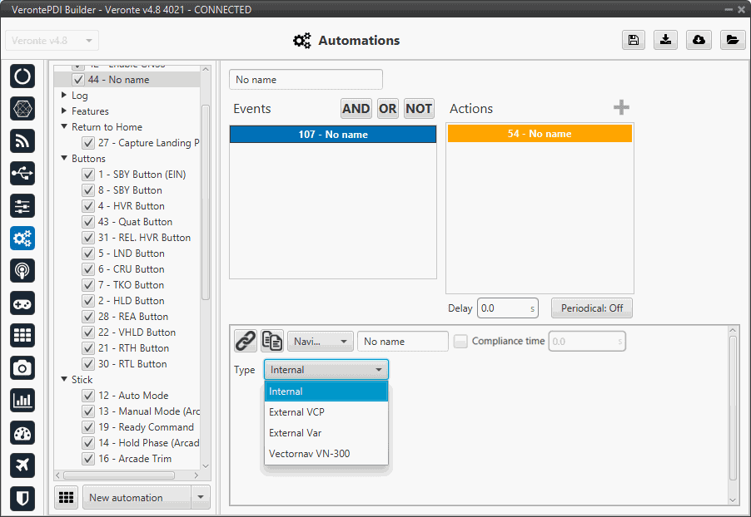Viewport: 751px width, 517px height.
Task: Click the open folder icon in header
Action: pyautogui.click(x=732, y=41)
